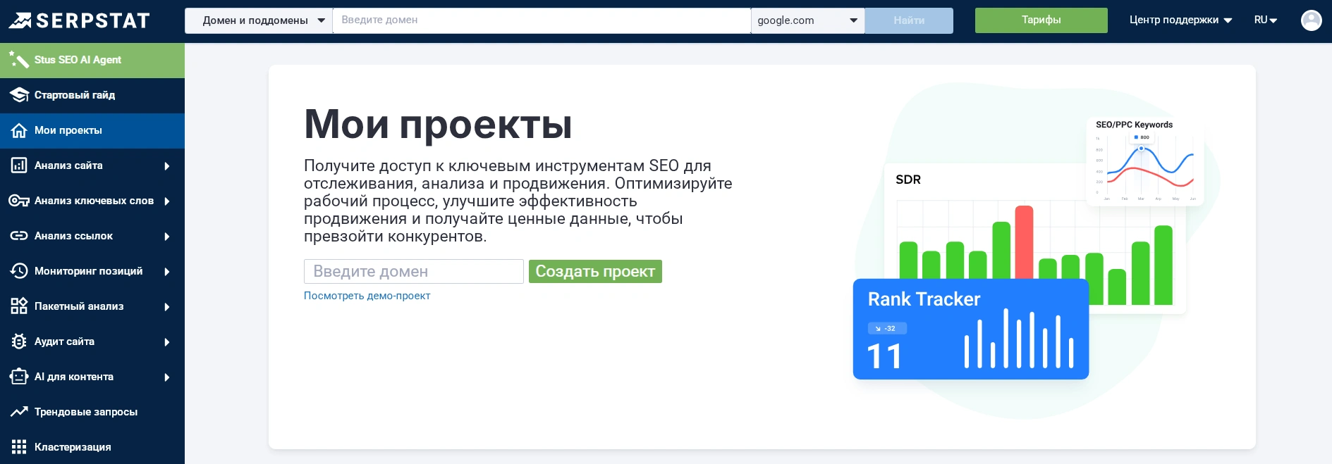Expand the Анализ сайта submenu arrow

click(x=167, y=166)
